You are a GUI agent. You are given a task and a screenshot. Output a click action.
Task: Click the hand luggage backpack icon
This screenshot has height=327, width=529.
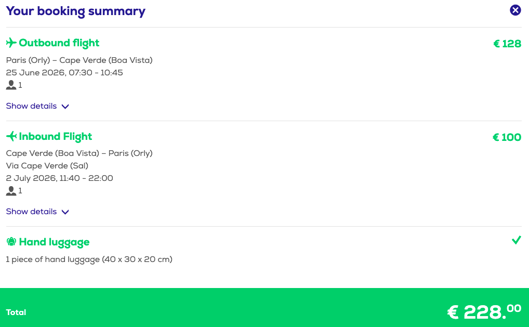click(11, 242)
